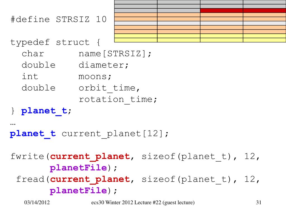Click 'double' in the orbit_time row
This screenshot has height=214, width=286.
point(39,88)
